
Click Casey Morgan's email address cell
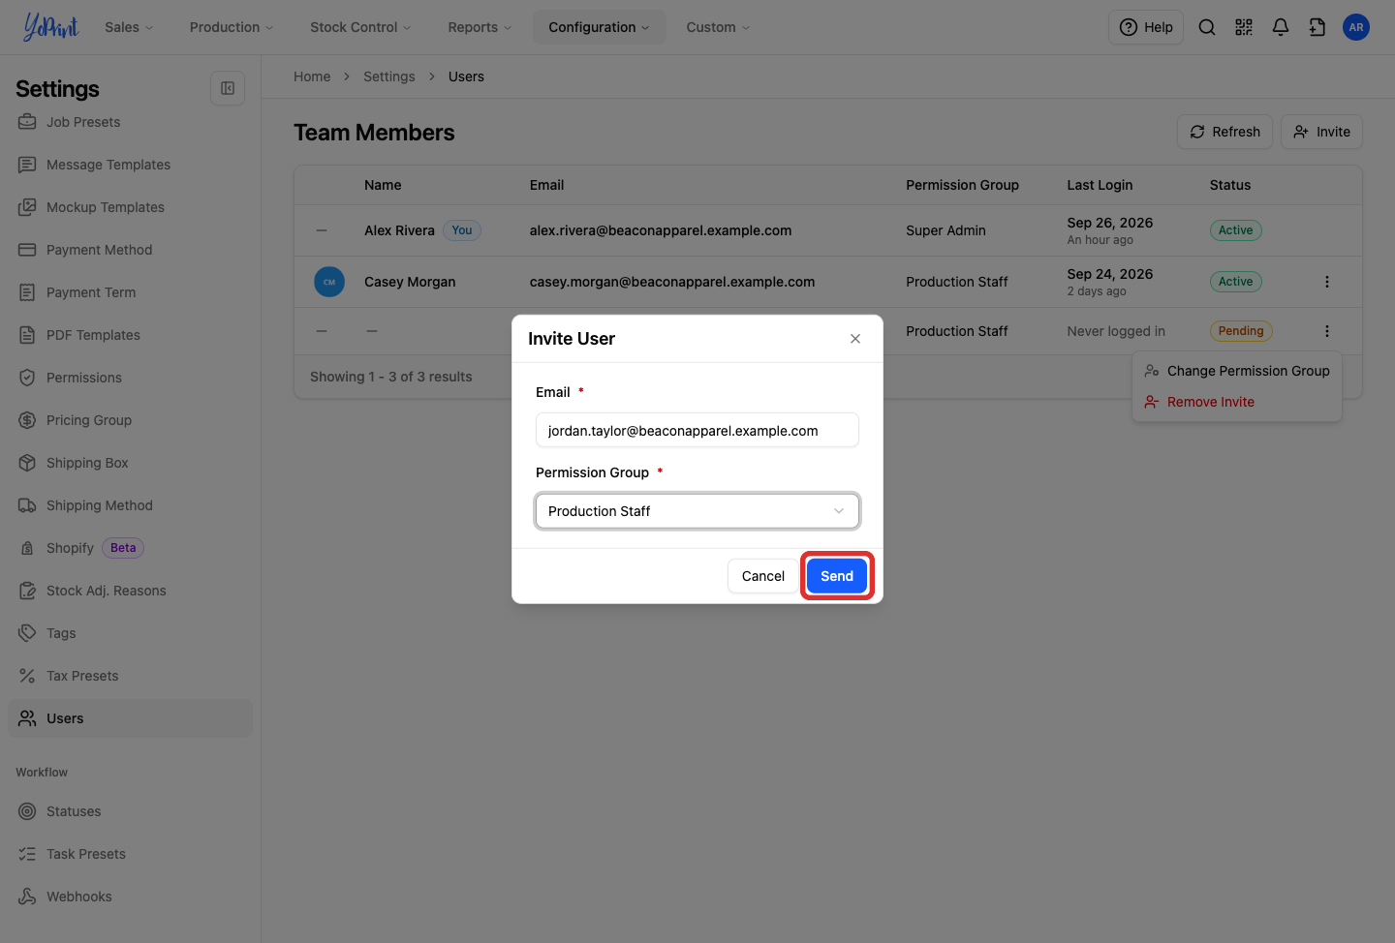click(672, 282)
